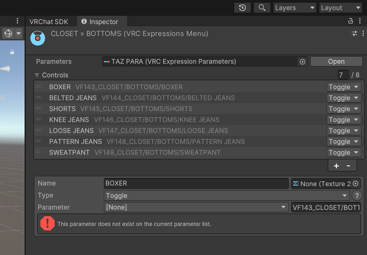367x255 pixels.
Task: Open the undo history icon
Action: [x=242, y=8]
